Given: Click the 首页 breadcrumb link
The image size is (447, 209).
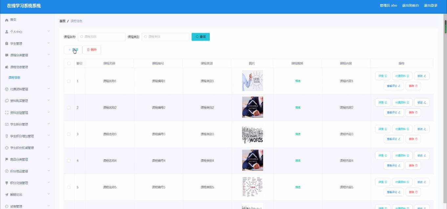Looking at the screenshot, I should (x=62, y=21).
